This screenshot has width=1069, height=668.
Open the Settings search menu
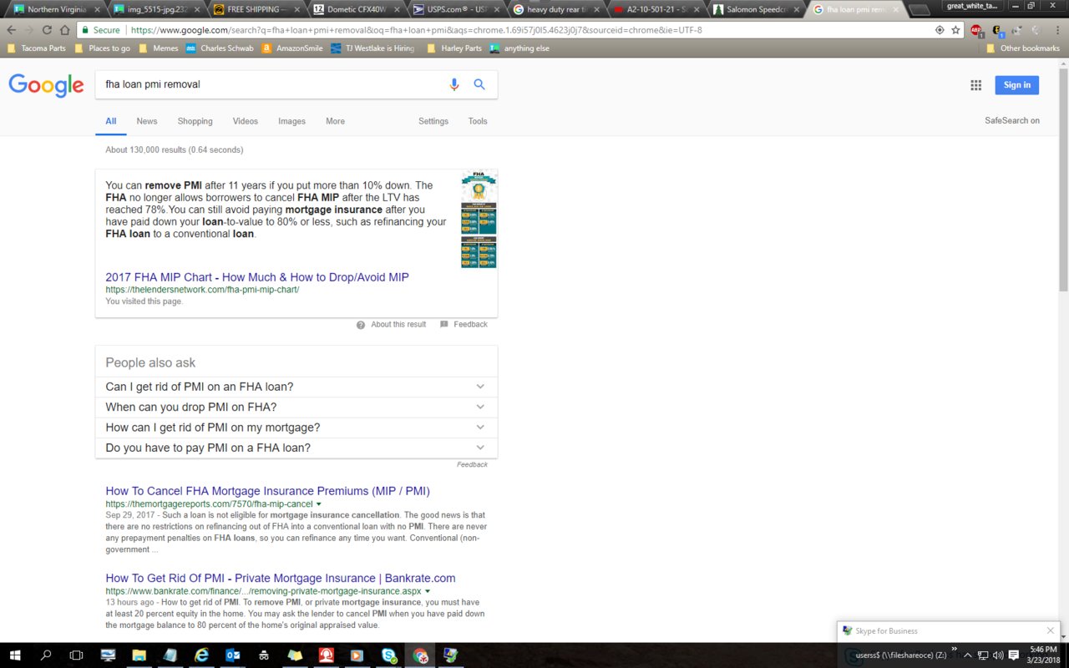point(433,121)
